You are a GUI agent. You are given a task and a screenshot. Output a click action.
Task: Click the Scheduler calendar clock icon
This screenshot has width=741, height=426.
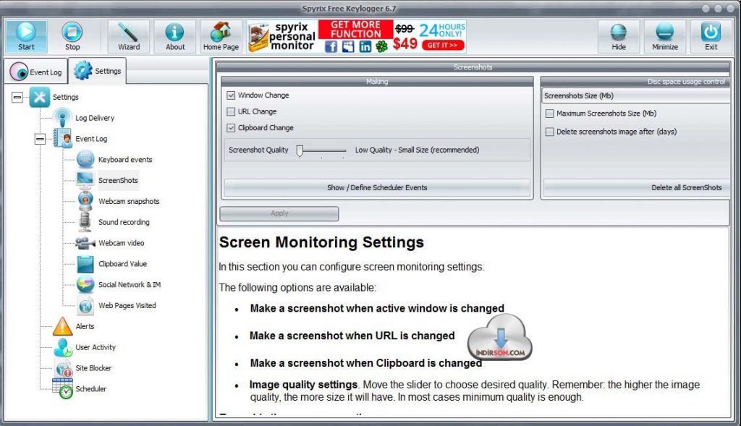(63, 388)
